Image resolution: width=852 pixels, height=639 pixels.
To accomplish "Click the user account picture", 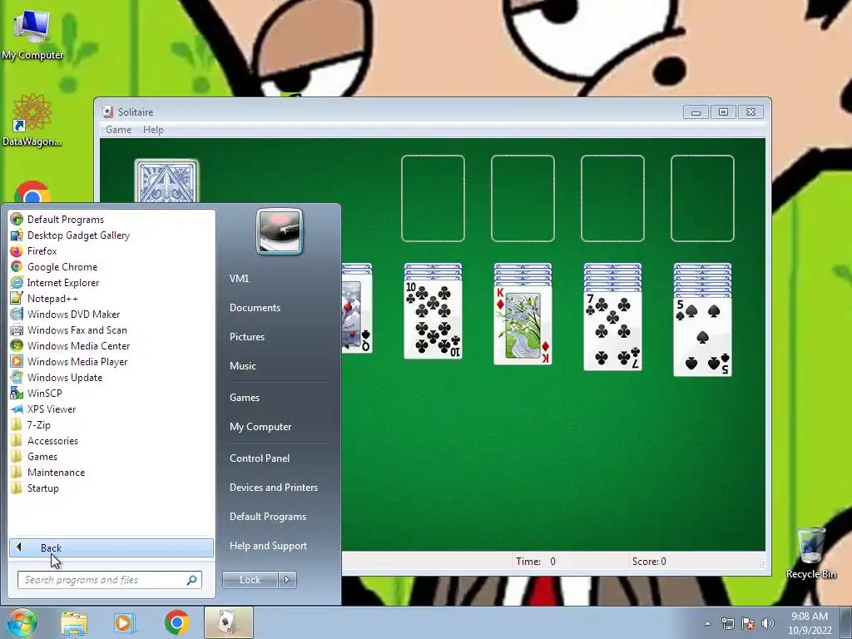I will click(280, 231).
